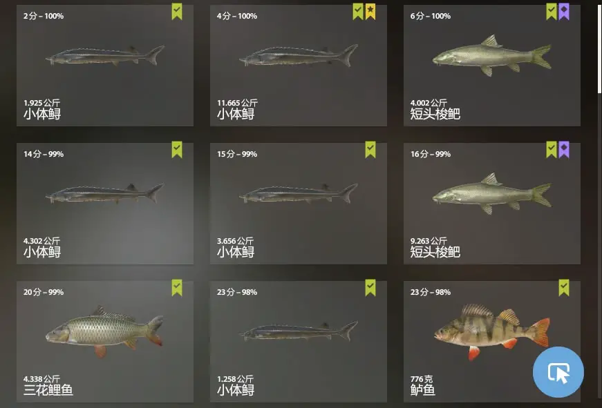Click the 14分 – 99% score label

44,154
